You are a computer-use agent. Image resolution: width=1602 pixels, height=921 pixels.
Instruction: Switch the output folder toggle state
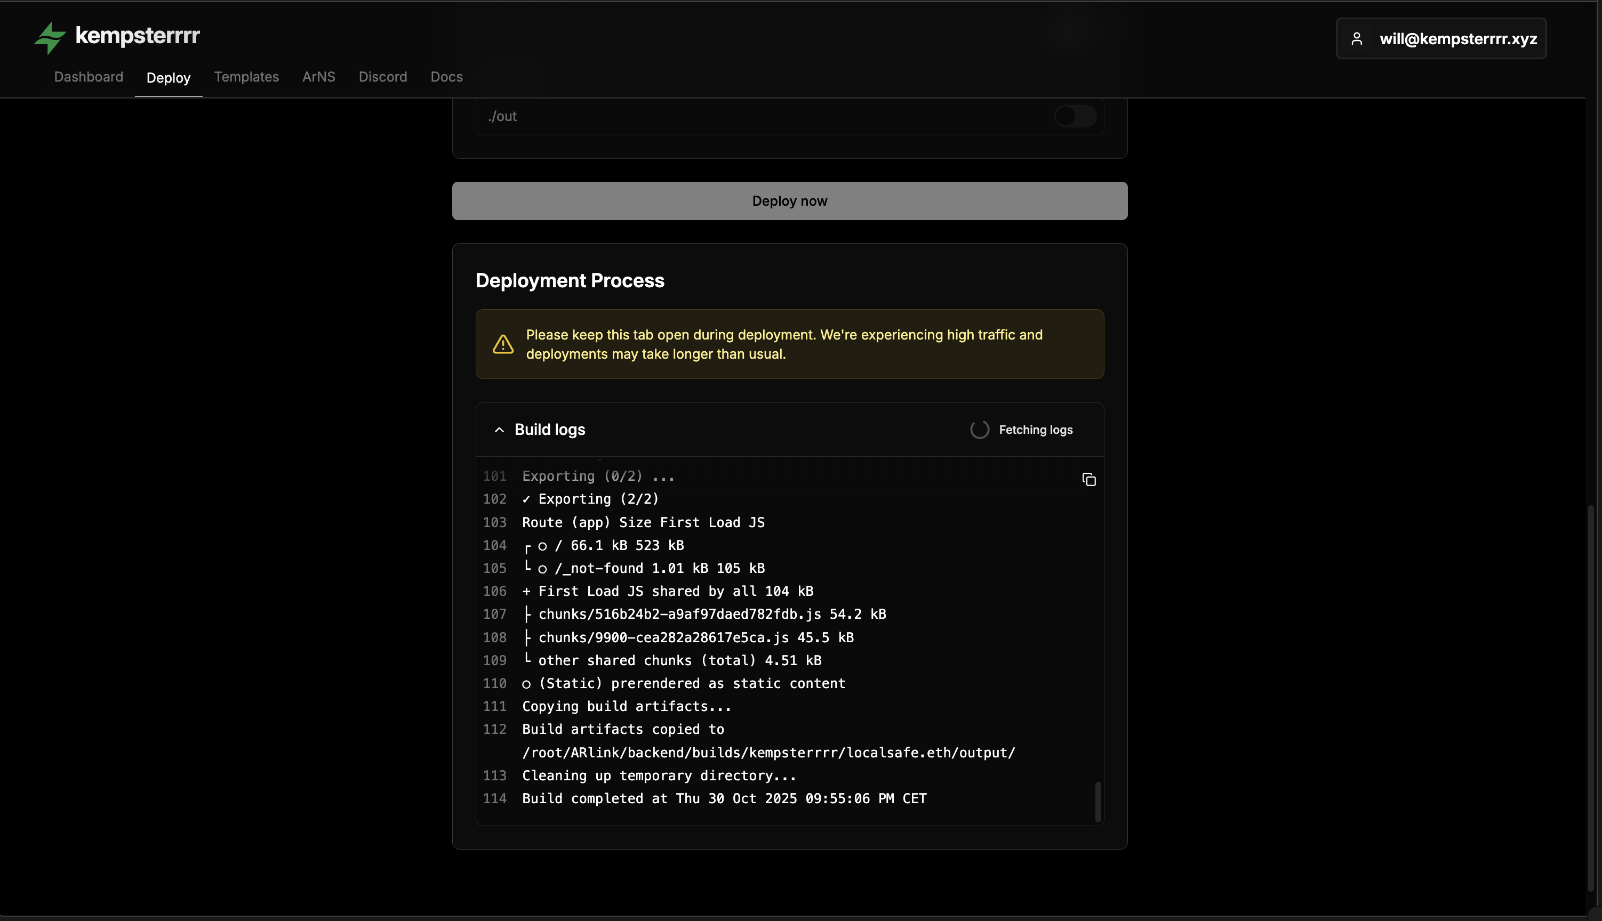1075,116
